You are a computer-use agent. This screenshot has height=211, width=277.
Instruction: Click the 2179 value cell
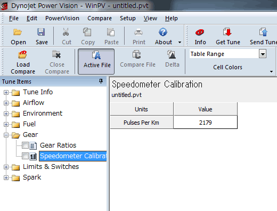click(205, 123)
